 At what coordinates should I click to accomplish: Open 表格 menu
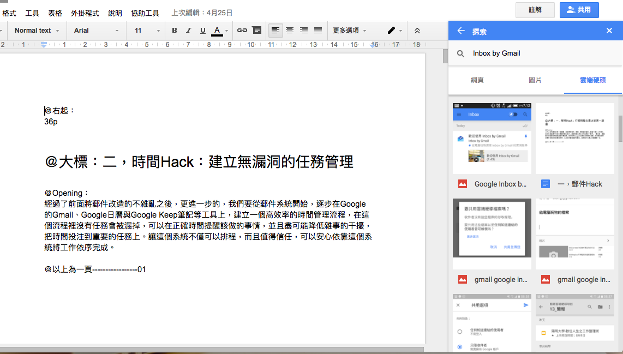pos(55,13)
